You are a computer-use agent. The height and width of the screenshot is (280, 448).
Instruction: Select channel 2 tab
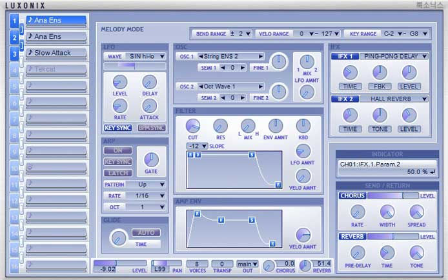pos(14,37)
